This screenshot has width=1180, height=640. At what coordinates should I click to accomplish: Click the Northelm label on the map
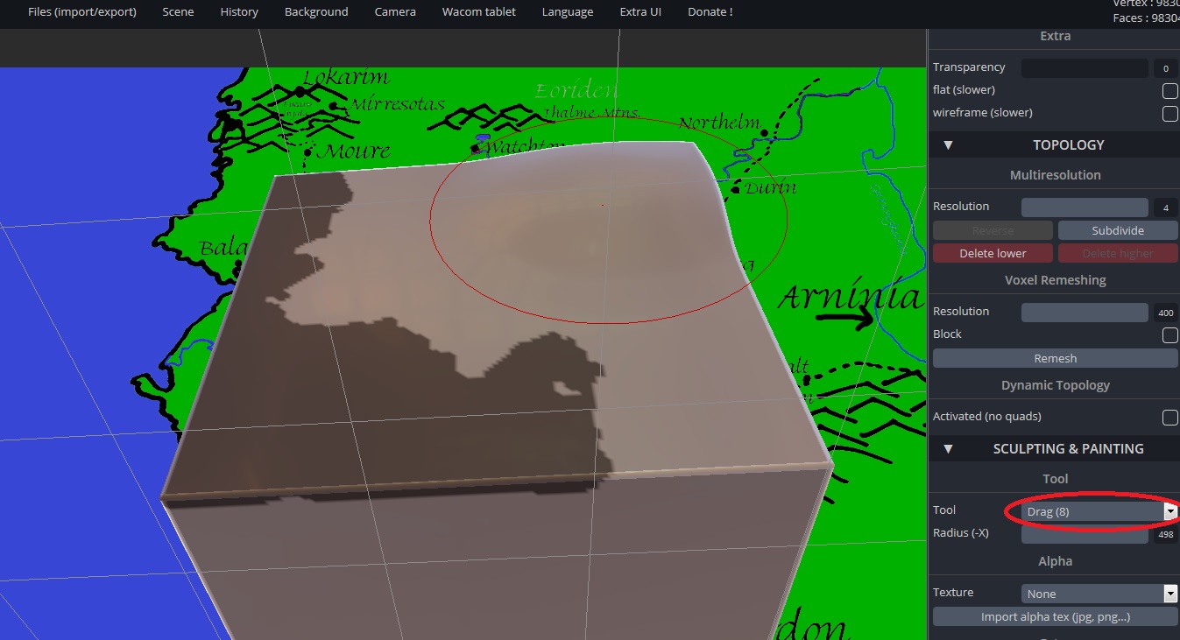[719, 123]
